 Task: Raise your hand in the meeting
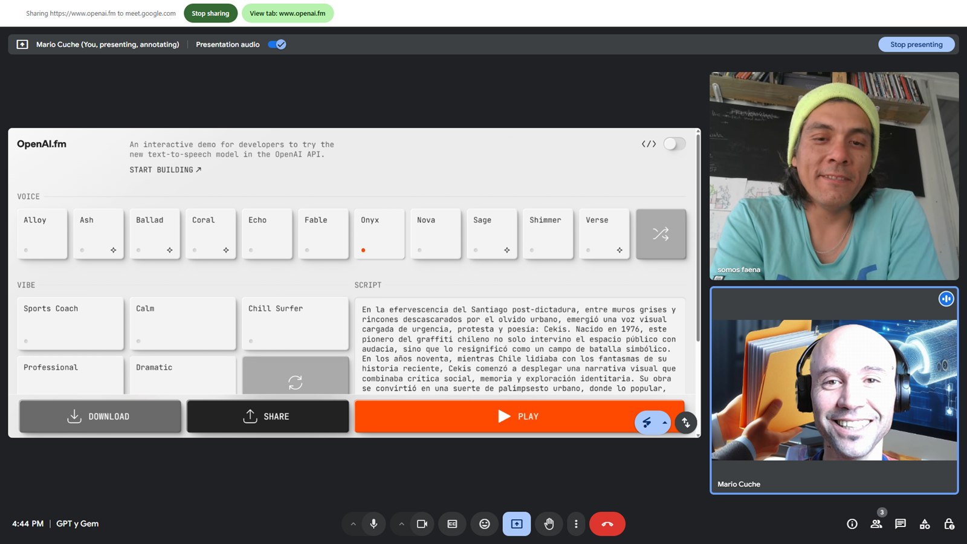point(549,524)
